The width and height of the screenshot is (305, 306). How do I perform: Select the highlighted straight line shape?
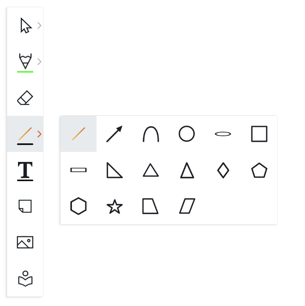[x=78, y=134]
